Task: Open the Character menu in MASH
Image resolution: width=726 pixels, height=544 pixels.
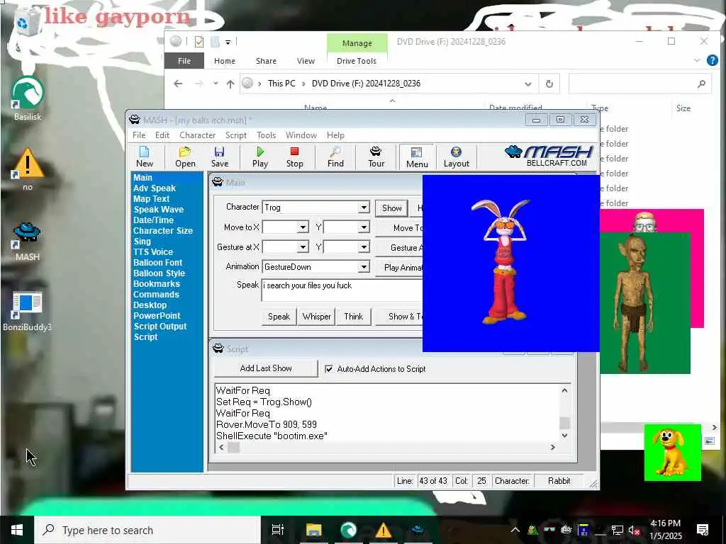Action: coord(197,135)
